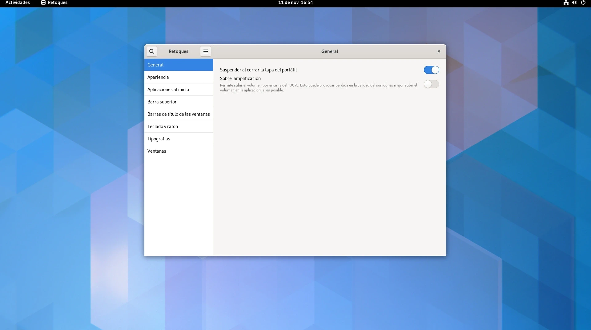Open the hamburger menu in the header bar
Viewport: 591px width, 330px height.
pyautogui.click(x=205, y=51)
